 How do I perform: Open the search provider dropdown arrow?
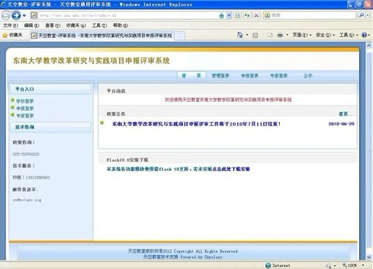(367, 15)
